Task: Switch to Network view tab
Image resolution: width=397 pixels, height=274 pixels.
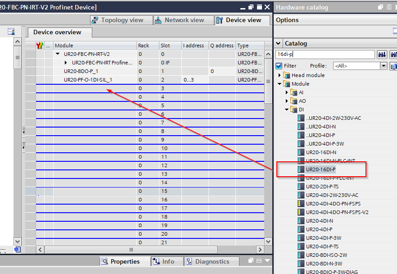Action: pos(184,20)
